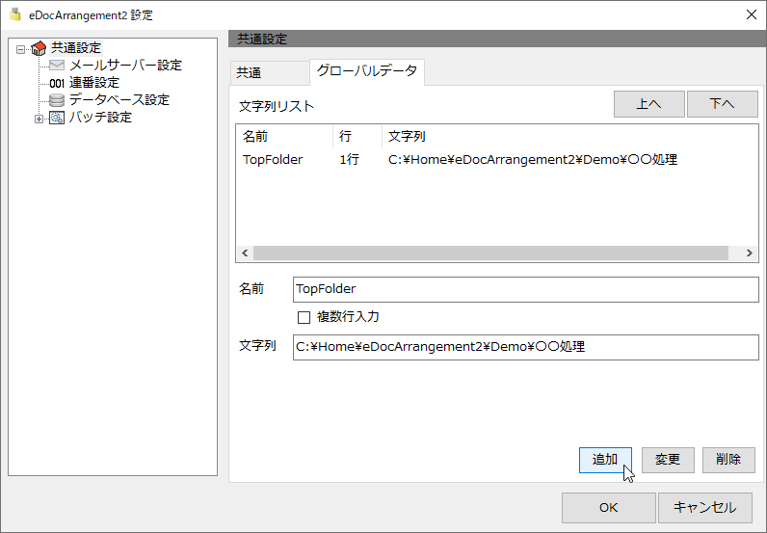Screen dimensions: 767x533
Task: Click the path cell in TopFolder row
Action: 533,160
